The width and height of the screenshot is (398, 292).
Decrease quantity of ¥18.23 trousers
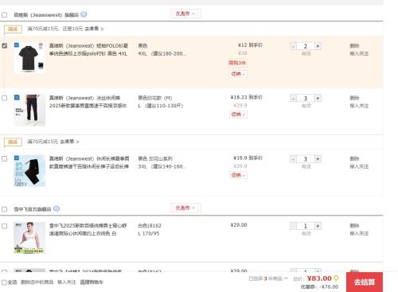click(293, 99)
